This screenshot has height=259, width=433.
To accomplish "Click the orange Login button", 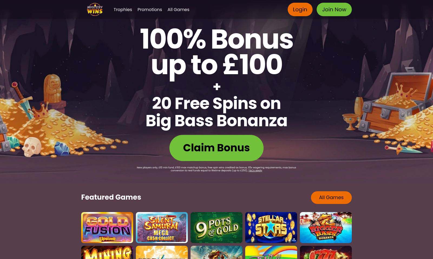I will point(300,9).
